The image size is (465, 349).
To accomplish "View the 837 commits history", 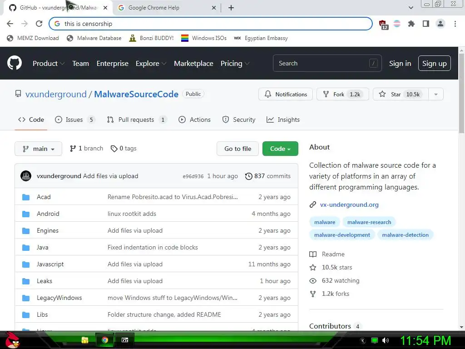I will coord(268,176).
